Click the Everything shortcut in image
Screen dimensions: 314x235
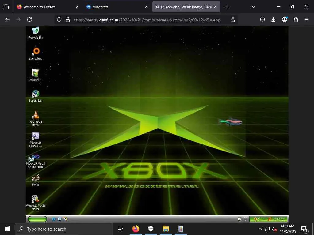36,54
